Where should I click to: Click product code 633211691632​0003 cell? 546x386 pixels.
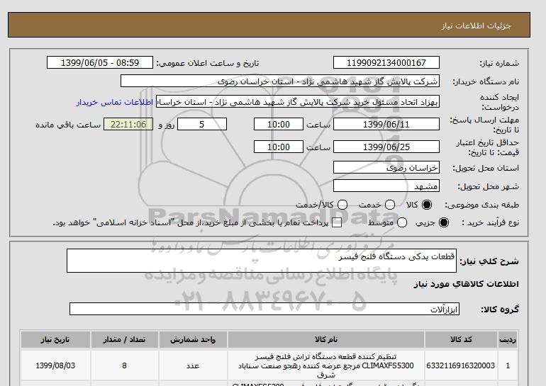tap(461, 365)
